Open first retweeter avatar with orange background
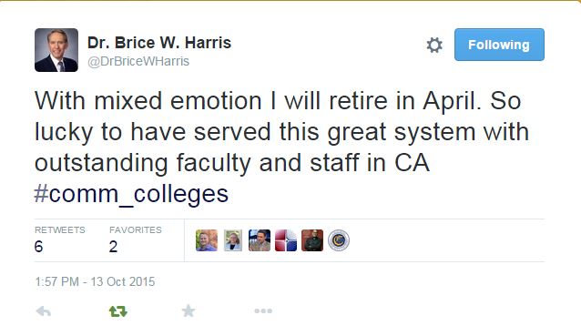Screen dimensions: 581x336 (x=207, y=240)
